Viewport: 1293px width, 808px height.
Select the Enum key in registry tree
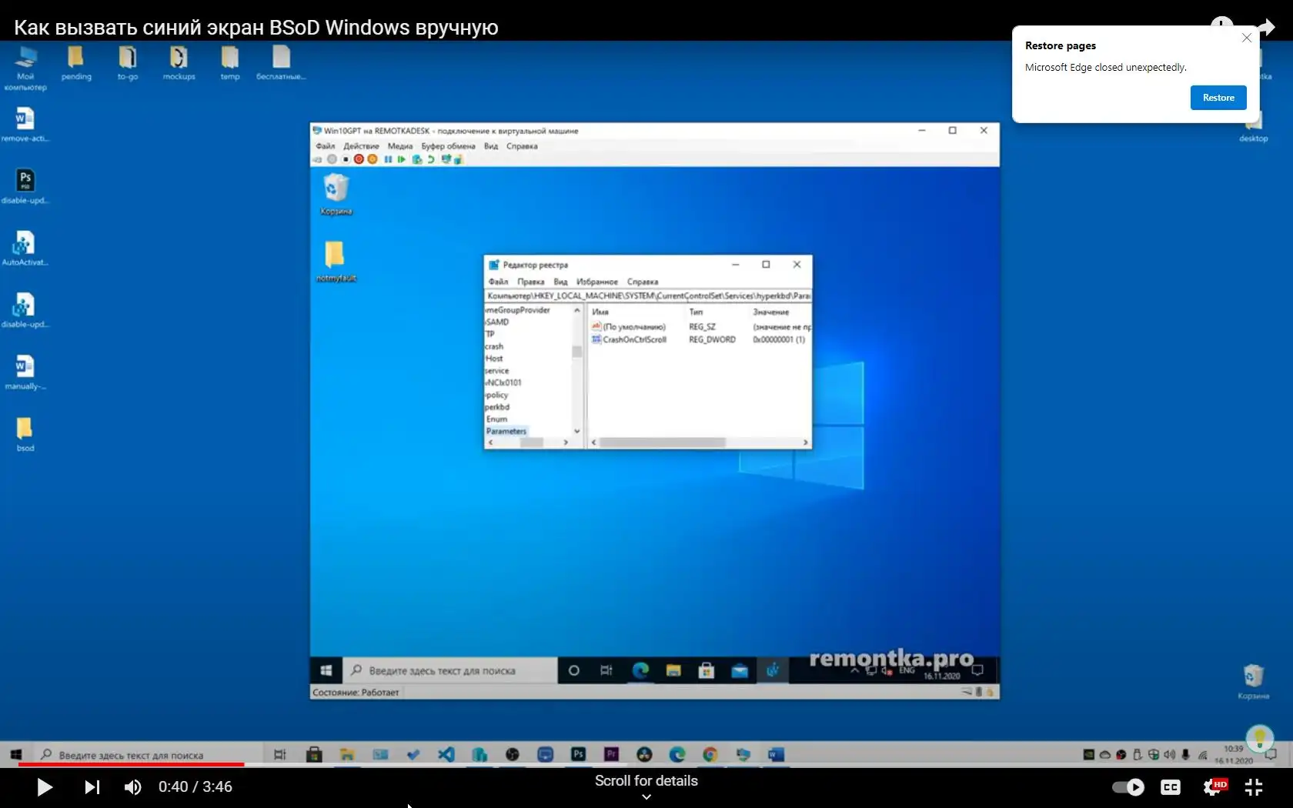[496, 419]
